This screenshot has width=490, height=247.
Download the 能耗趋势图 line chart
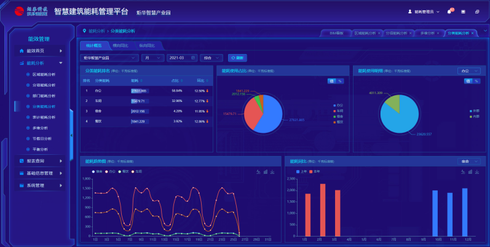point(272,171)
